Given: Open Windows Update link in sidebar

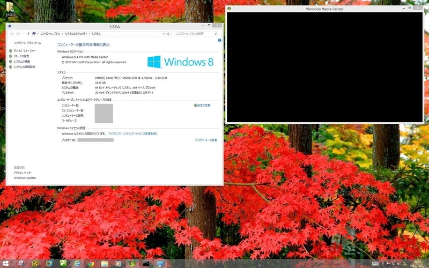Looking at the screenshot, I should [25, 178].
